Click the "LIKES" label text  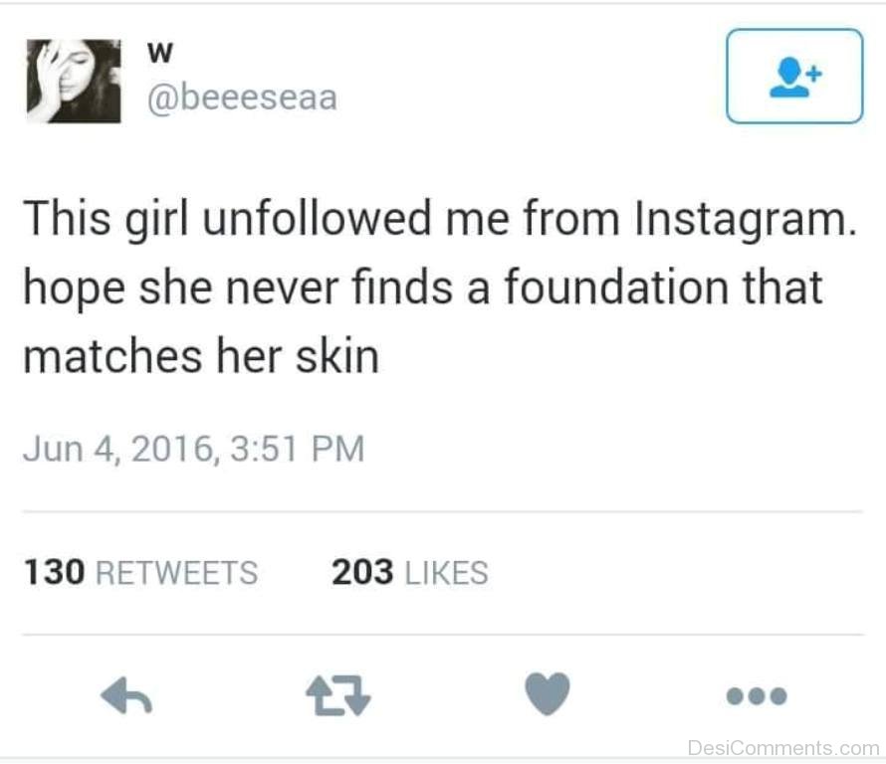[x=445, y=574]
